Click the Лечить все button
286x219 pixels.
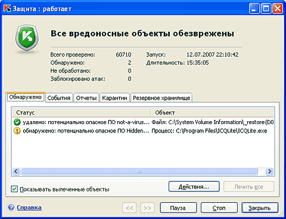pos(249,187)
